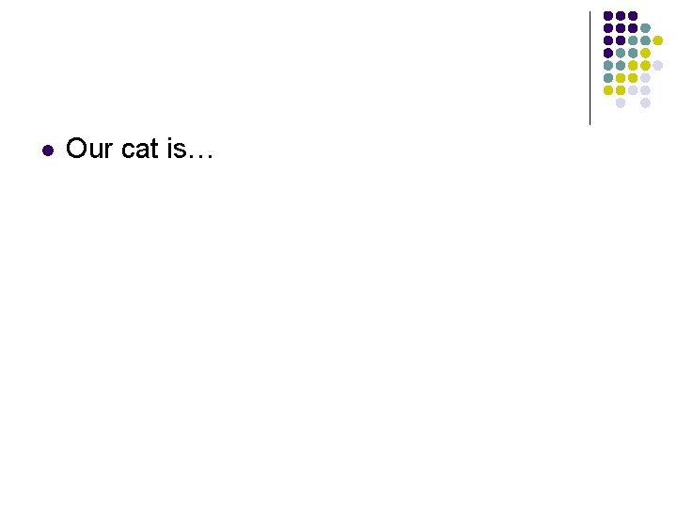Screen dimensions: 677x508
Task: Select the only teal dot in the sixth dot row
Action: point(608,78)
